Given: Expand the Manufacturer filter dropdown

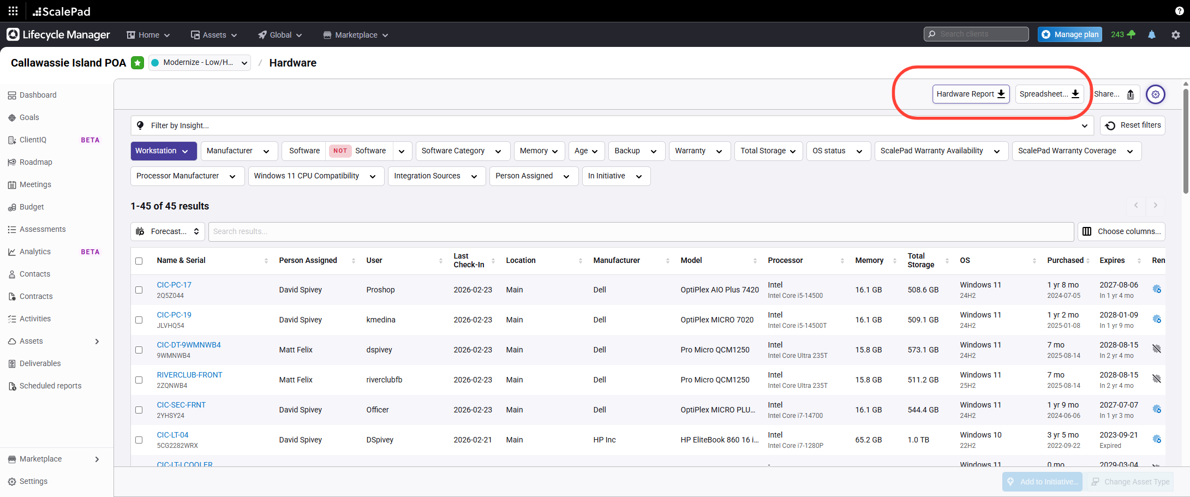Looking at the screenshot, I should pos(238,151).
